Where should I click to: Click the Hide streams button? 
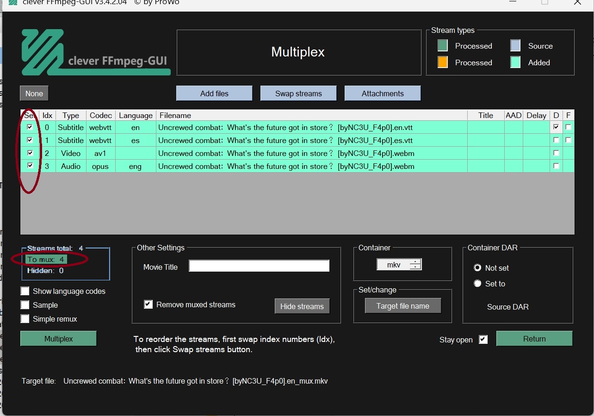coord(302,306)
